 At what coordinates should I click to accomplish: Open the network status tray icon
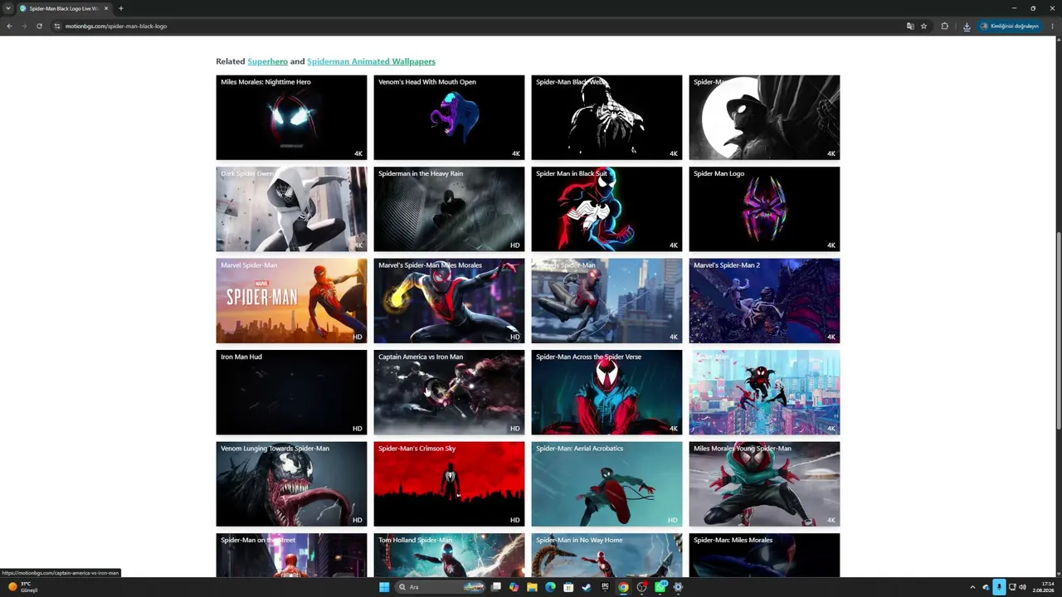pyautogui.click(x=1012, y=587)
